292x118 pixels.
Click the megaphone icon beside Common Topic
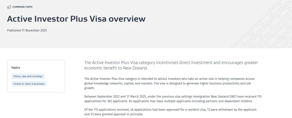click(x=9, y=7)
